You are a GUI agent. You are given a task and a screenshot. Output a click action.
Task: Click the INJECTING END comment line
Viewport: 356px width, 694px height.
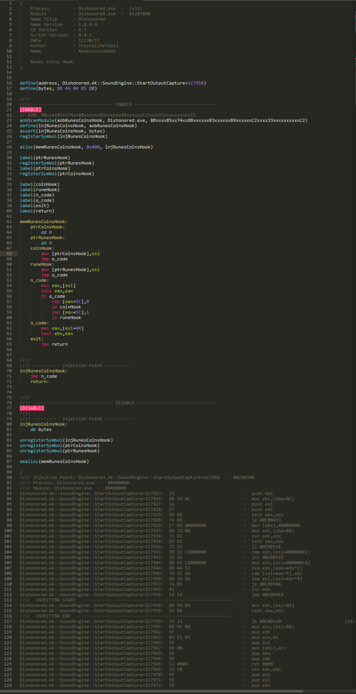[x=125, y=616]
